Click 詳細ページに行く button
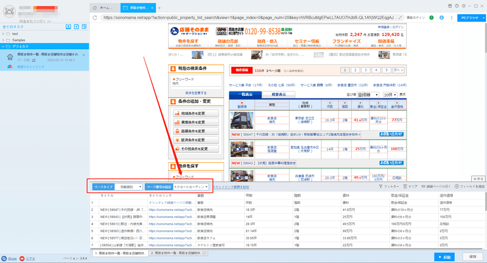The width and height of the screenshot is (487, 263). pyautogui.click(x=436, y=186)
